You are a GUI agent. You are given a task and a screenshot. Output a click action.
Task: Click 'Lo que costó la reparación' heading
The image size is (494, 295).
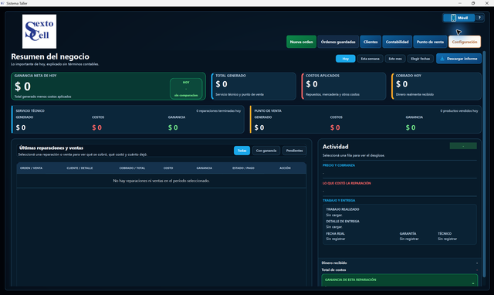click(347, 183)
